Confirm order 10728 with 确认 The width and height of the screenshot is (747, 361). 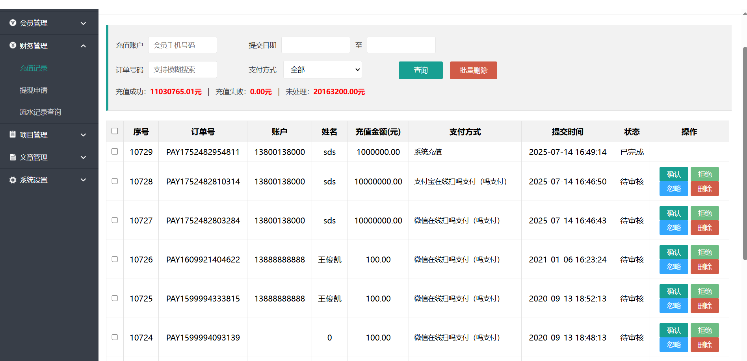tap(674, 174)
